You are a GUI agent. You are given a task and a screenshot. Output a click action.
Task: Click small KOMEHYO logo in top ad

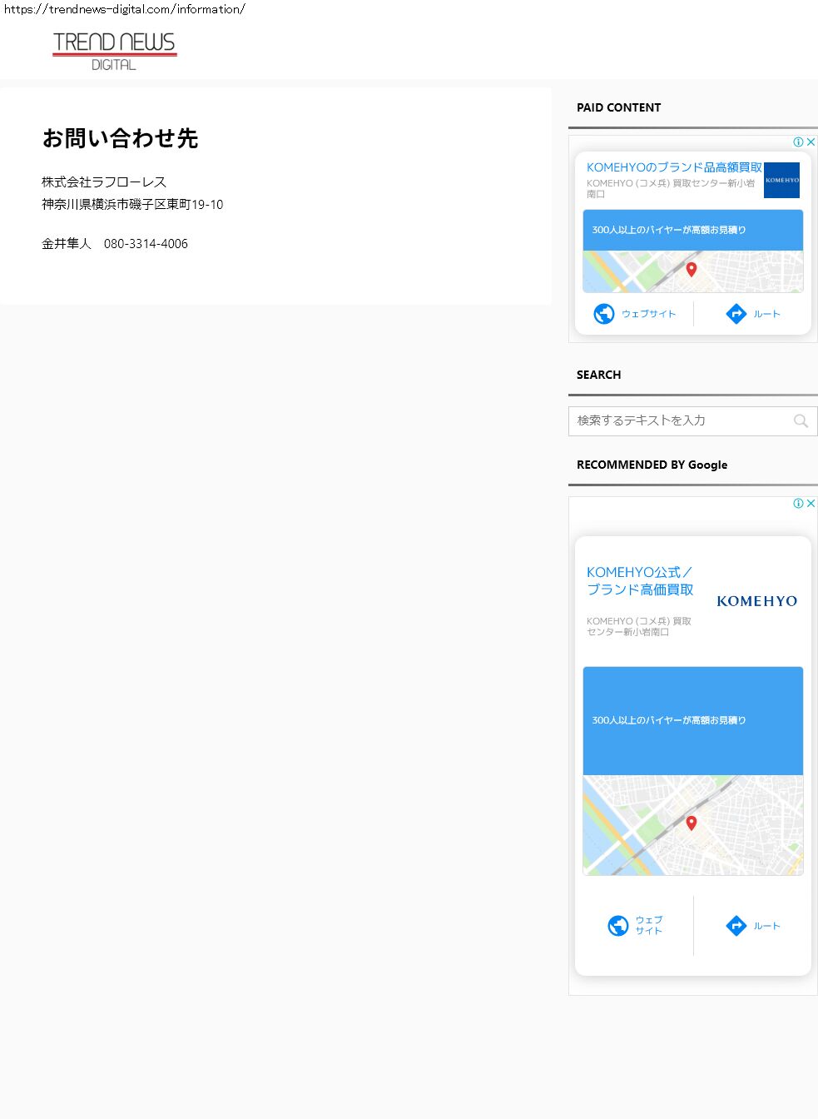[x=781, y=181]
